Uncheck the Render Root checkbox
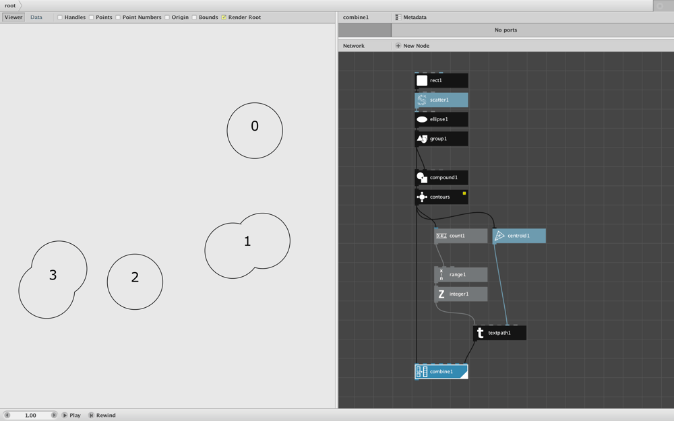674x421 pixels. point(224,18)
